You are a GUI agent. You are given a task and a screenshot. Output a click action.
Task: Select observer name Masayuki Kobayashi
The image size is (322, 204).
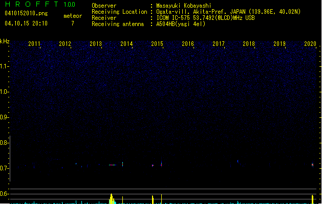point(184,6)
